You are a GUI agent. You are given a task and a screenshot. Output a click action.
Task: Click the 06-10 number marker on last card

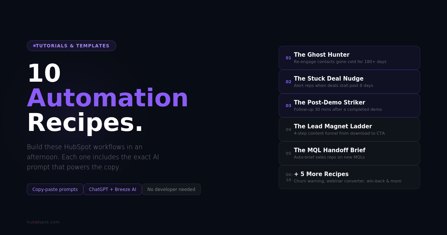click(288, 177)
